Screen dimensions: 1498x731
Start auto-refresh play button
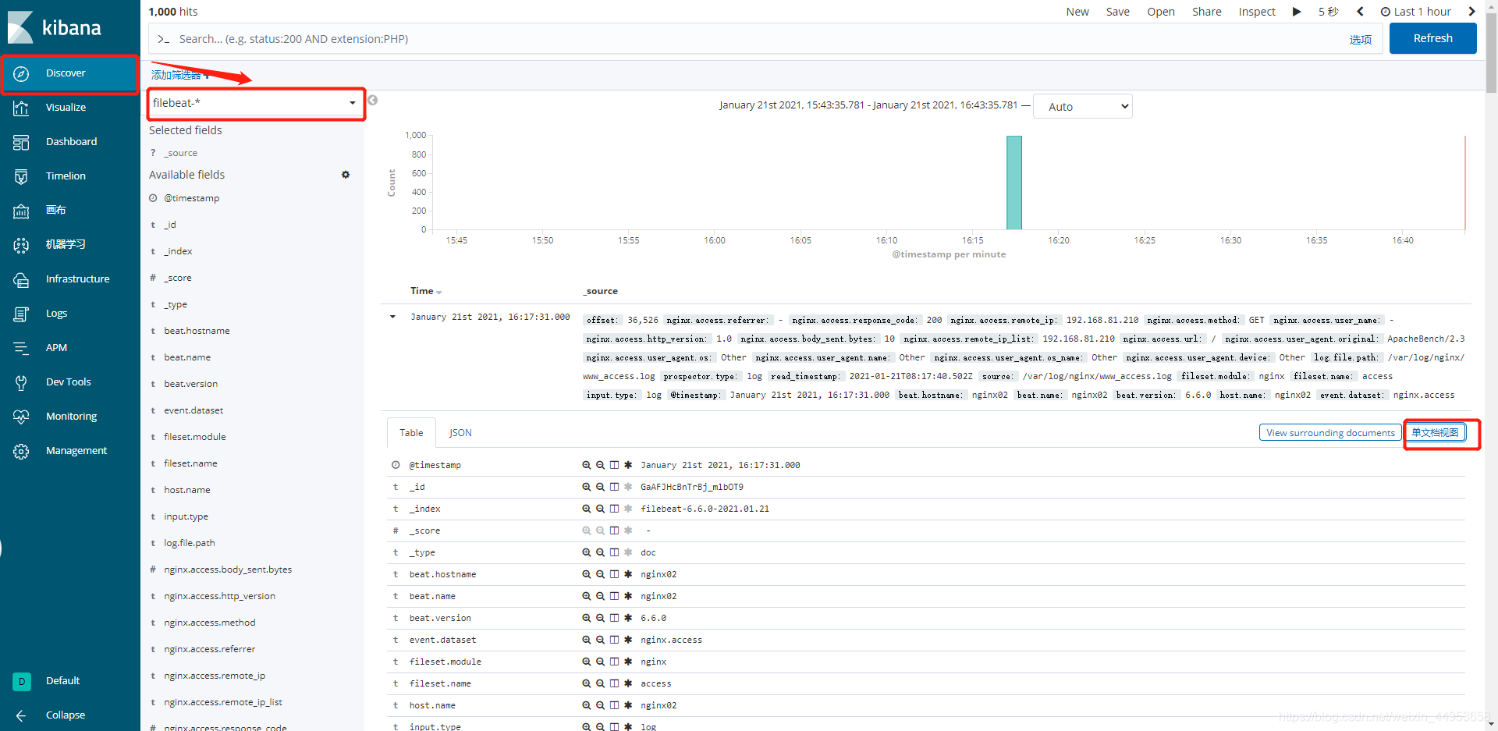pyautogui.click(x=1297, y=12)
